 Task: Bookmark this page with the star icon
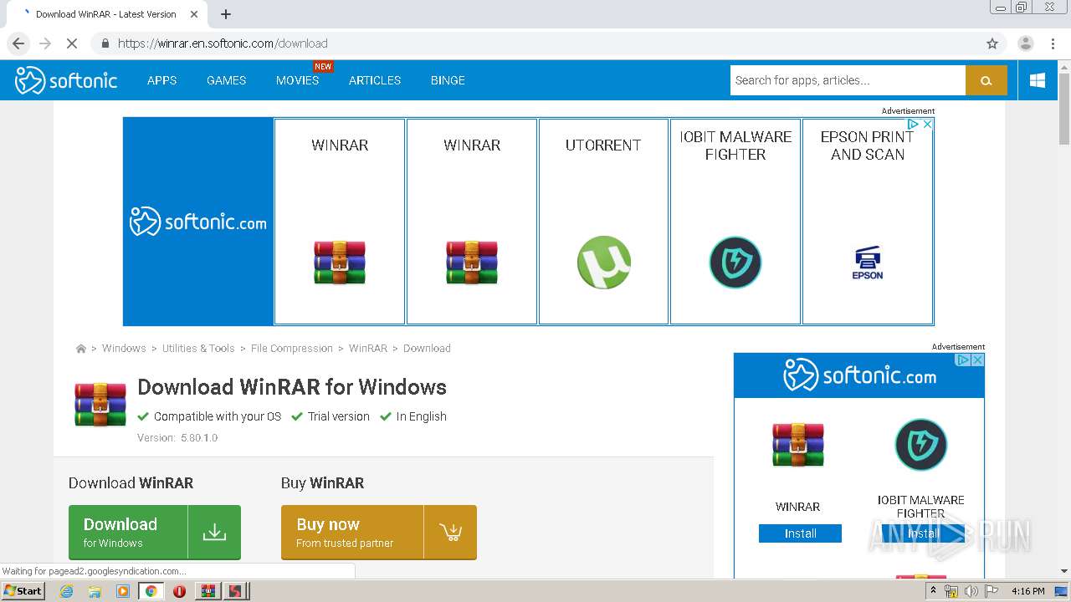[x=992, y=43]
